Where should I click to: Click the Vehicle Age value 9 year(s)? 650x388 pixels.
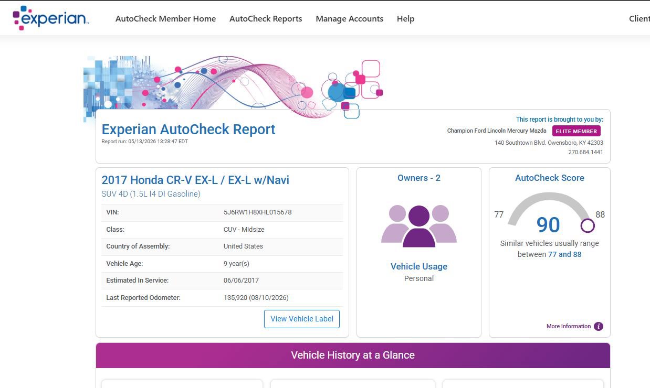(x=236, y=264)
